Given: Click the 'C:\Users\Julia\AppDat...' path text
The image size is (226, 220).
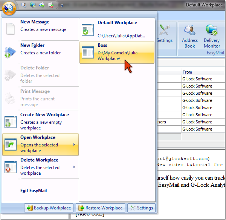Looking at the screenshot, I should tap(121, 35).
